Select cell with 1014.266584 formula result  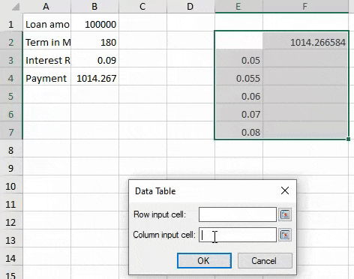point(305,42)
